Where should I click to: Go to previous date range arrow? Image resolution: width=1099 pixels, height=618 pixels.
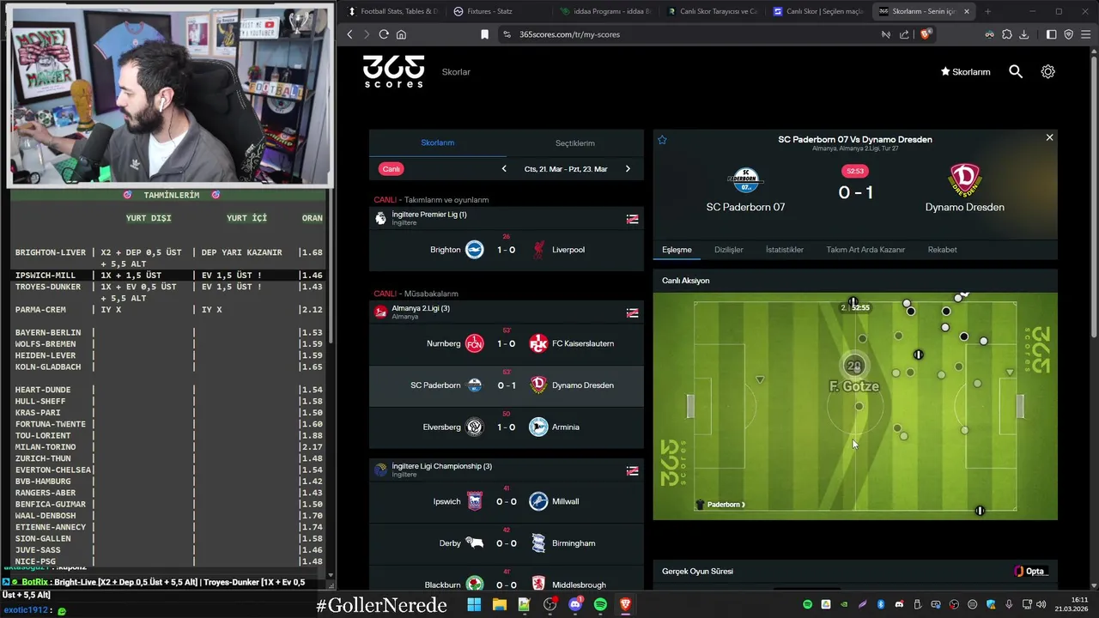click(504, 169)
